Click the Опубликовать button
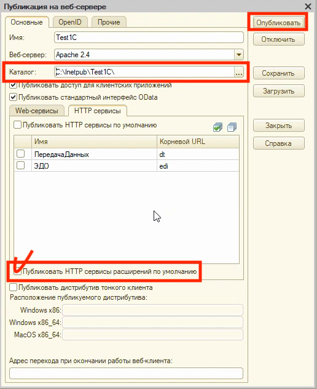Viewport: 317px width, 389px height. (278, 23)
